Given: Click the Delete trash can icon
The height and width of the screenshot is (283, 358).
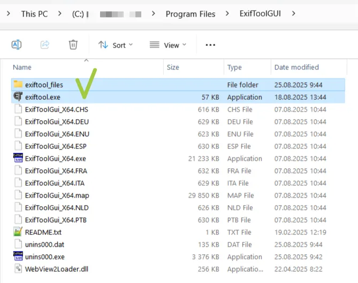Looking at the screenshot, I should click(73, 45).
